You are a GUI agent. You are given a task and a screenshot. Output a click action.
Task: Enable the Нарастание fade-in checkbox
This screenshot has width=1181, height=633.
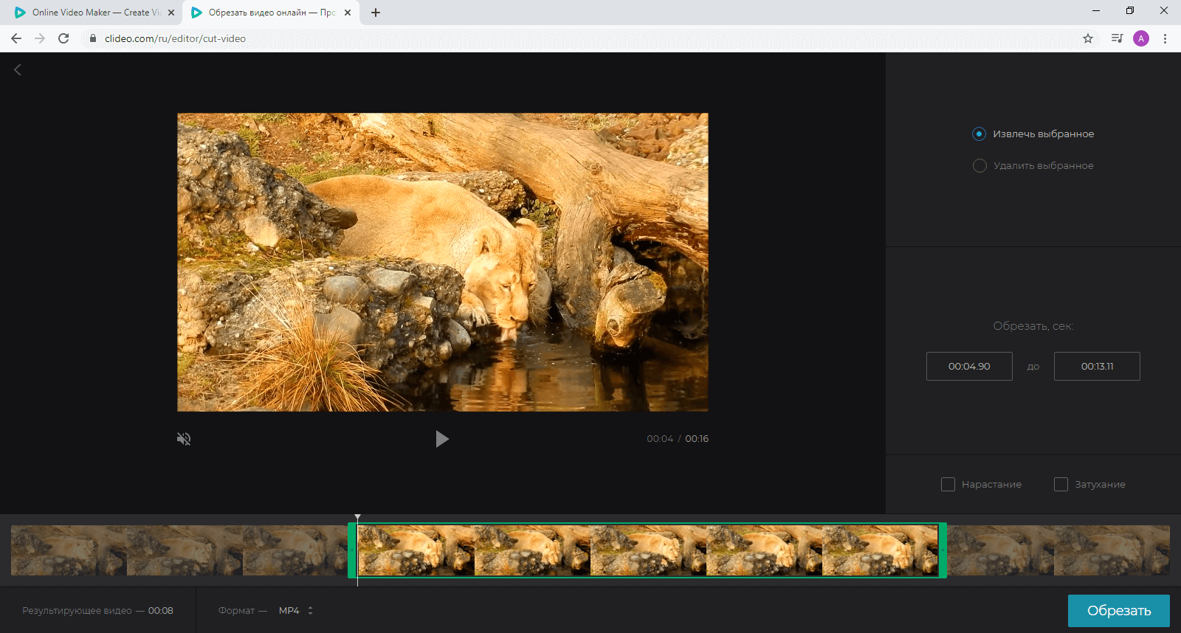point(948,484)
